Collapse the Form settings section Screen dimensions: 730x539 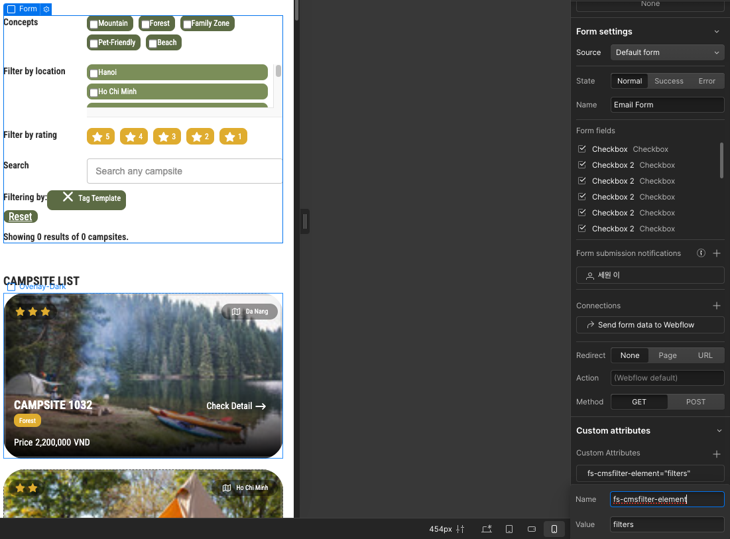point(717,32)
